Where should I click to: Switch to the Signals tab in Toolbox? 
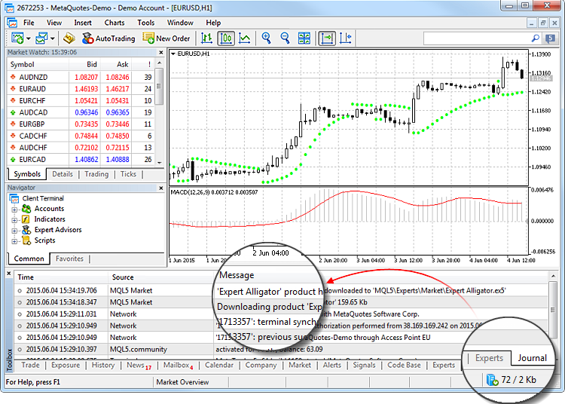364,365
